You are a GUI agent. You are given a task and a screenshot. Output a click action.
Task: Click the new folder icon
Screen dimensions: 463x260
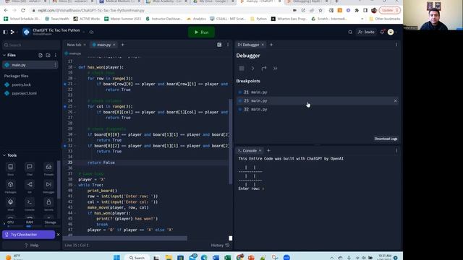(48, 55)
